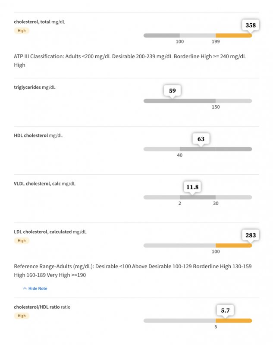Click the cholesterol, total test name

click(32, 22)
